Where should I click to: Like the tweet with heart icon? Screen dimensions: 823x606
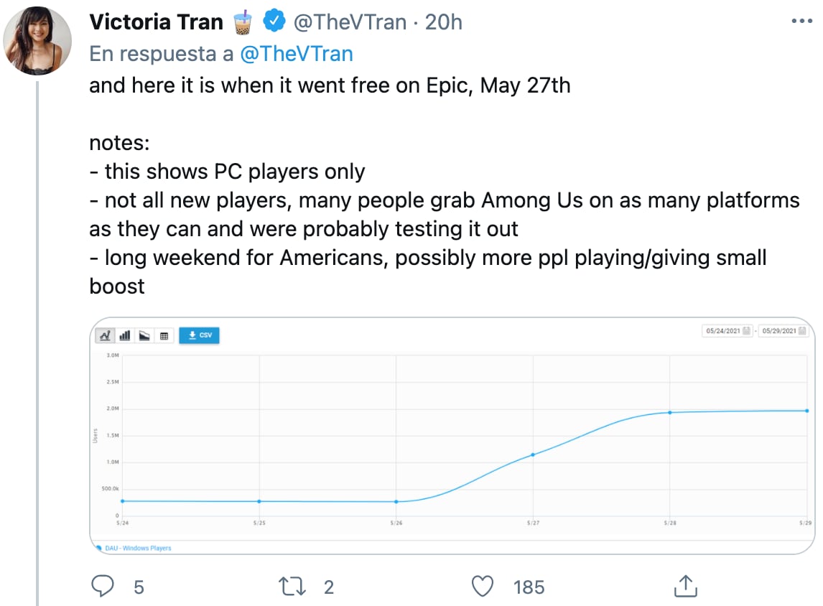[x=483, y=587]
